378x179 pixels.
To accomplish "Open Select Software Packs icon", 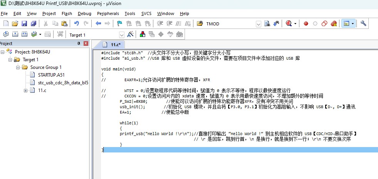I will (x=170, y=34).
